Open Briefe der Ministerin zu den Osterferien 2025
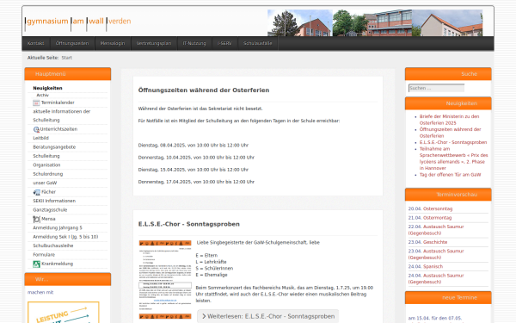Screen dimensions: 516x323 point(449,120)
